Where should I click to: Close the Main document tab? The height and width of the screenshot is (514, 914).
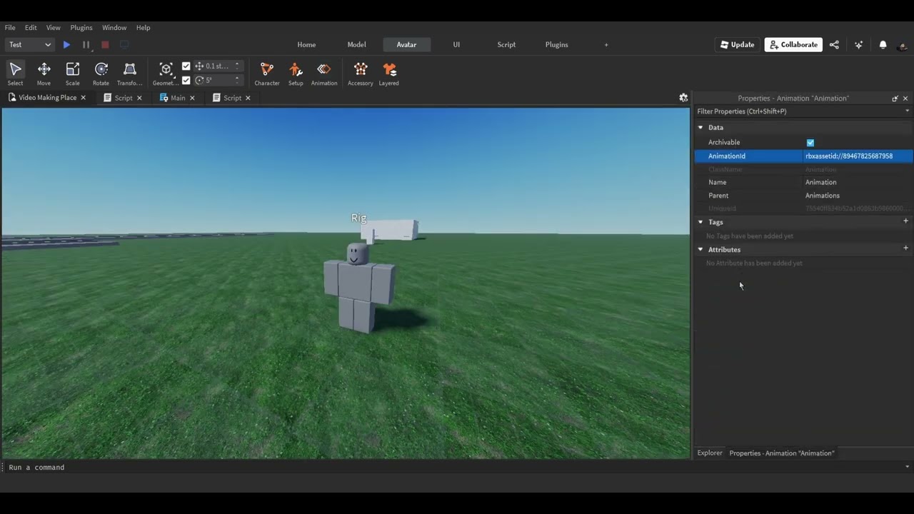point(192,98)
